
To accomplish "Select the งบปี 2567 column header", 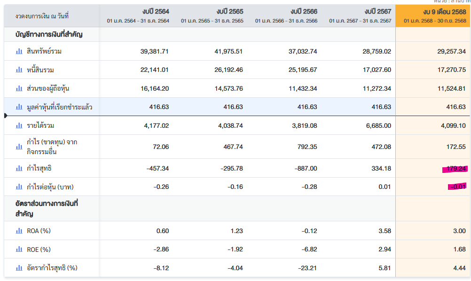I will 360,16.
